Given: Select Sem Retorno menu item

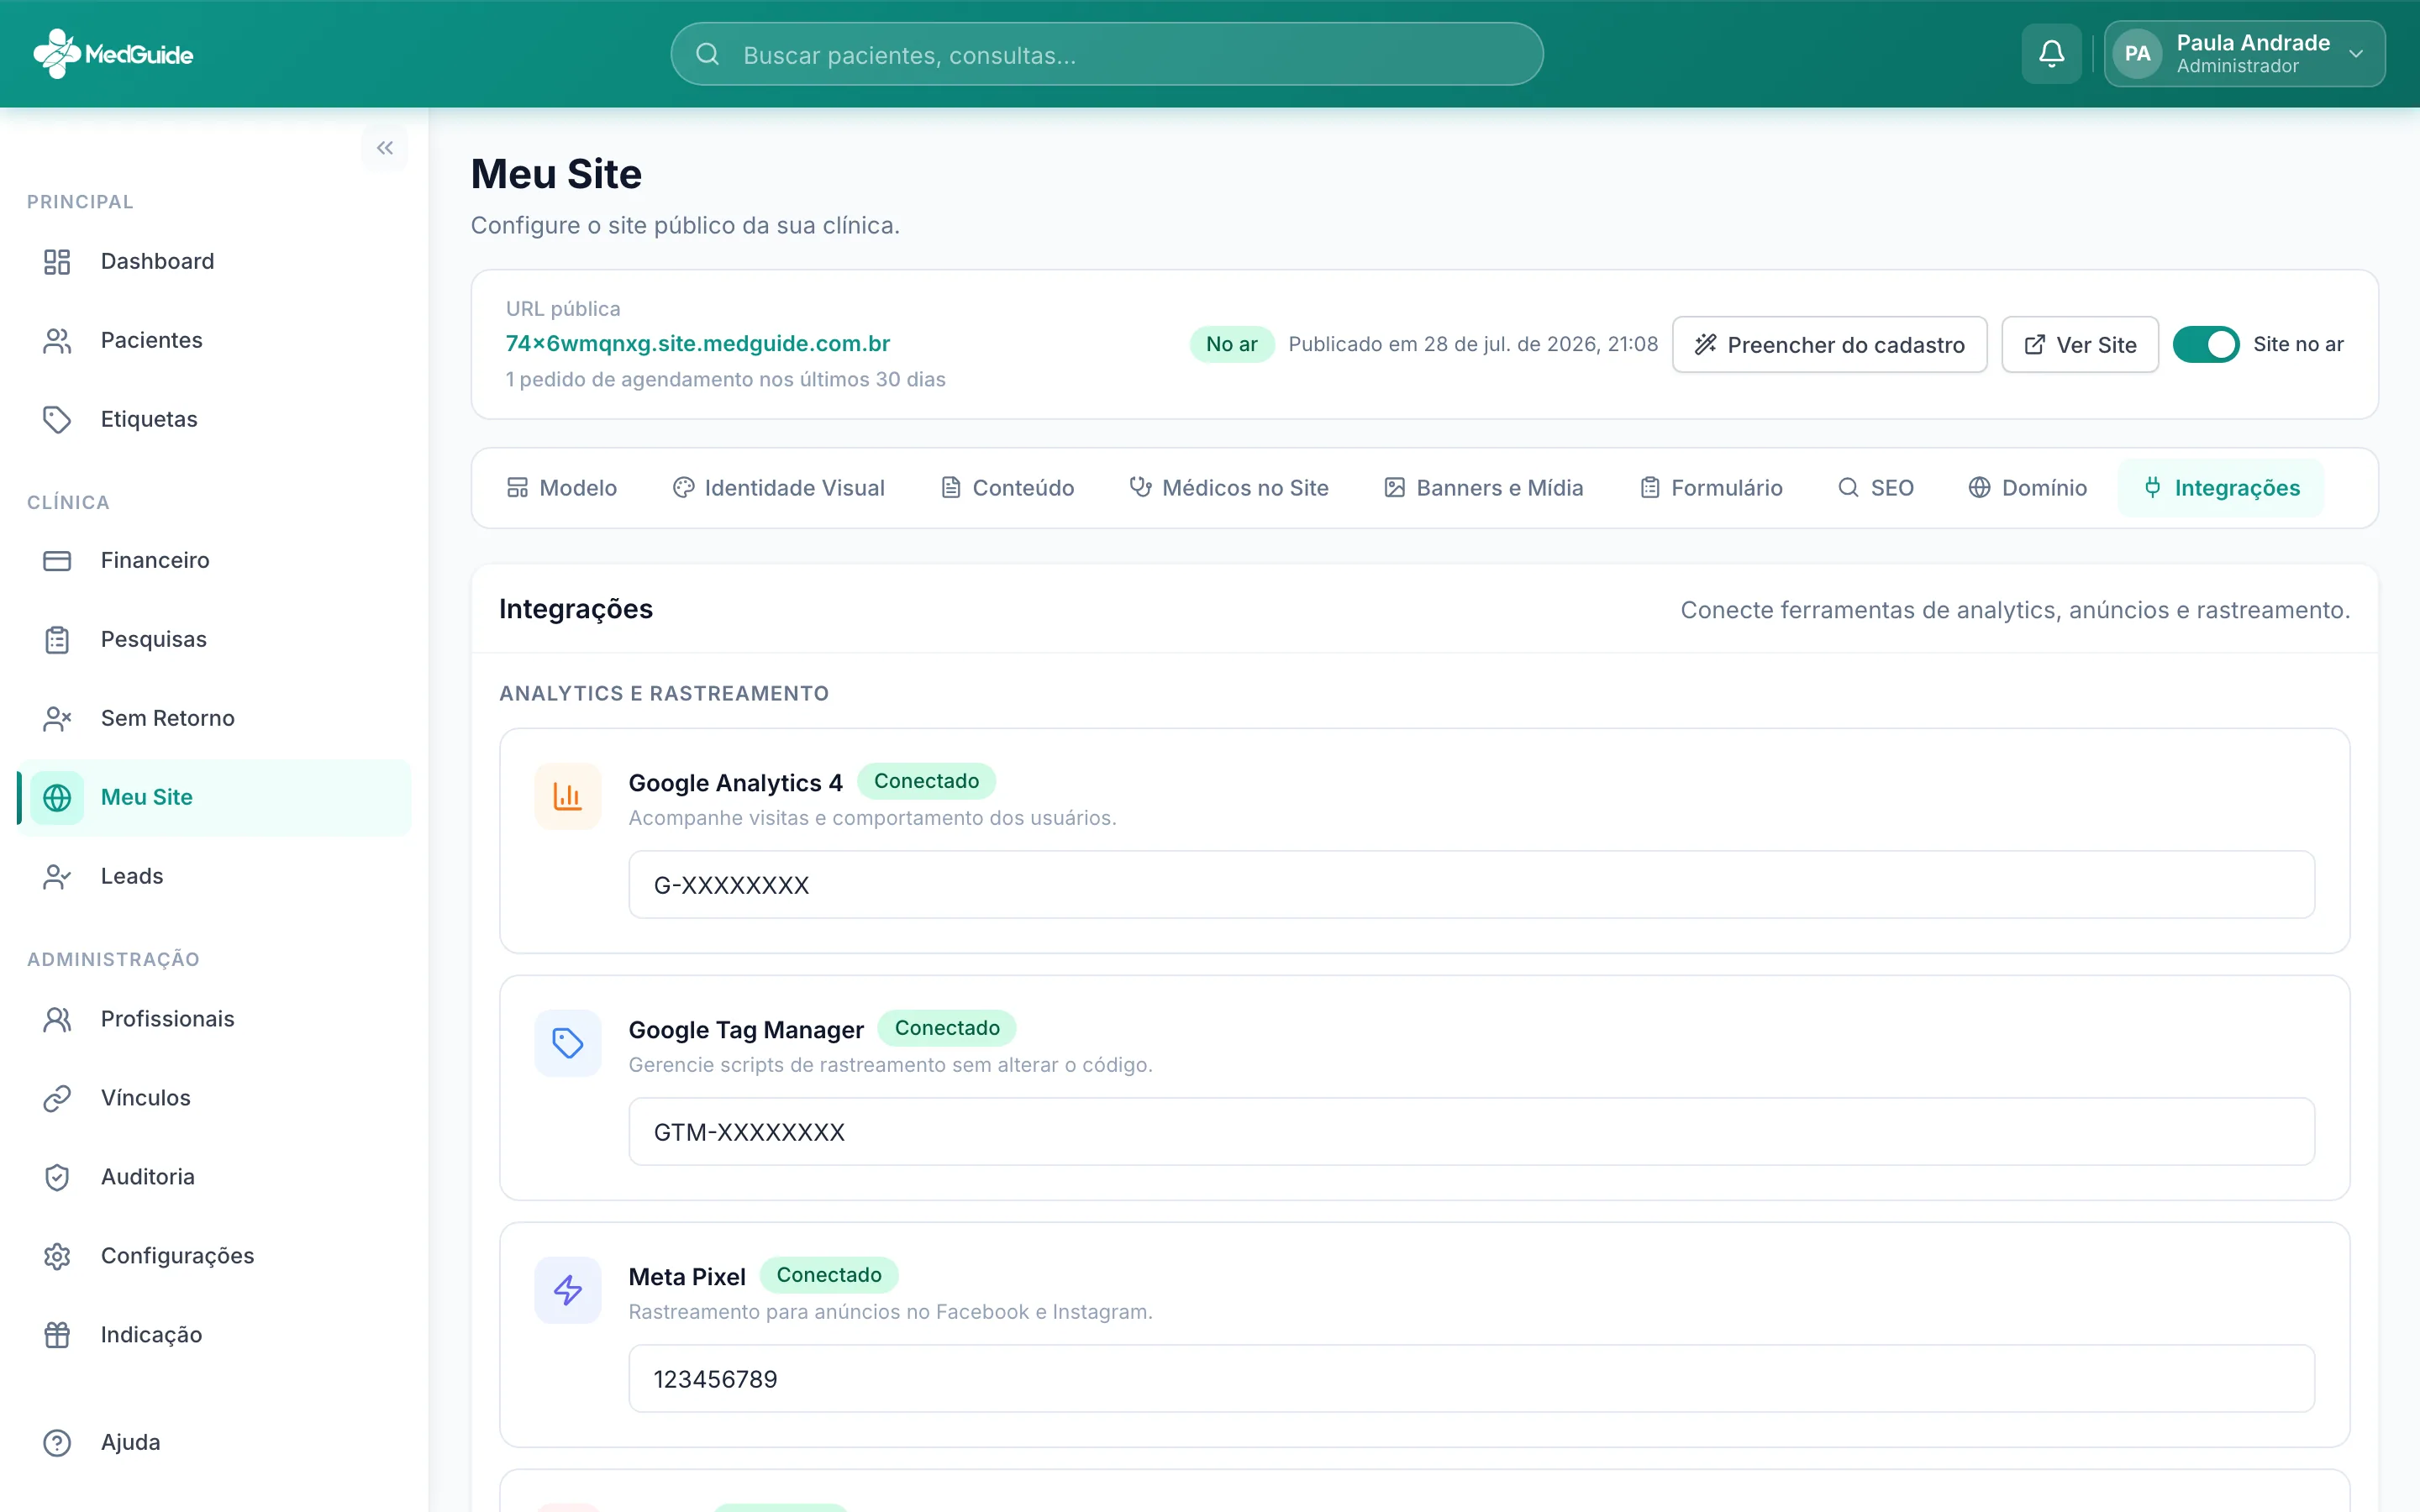Looking at the screenshot, I should (x=214, y=719).
